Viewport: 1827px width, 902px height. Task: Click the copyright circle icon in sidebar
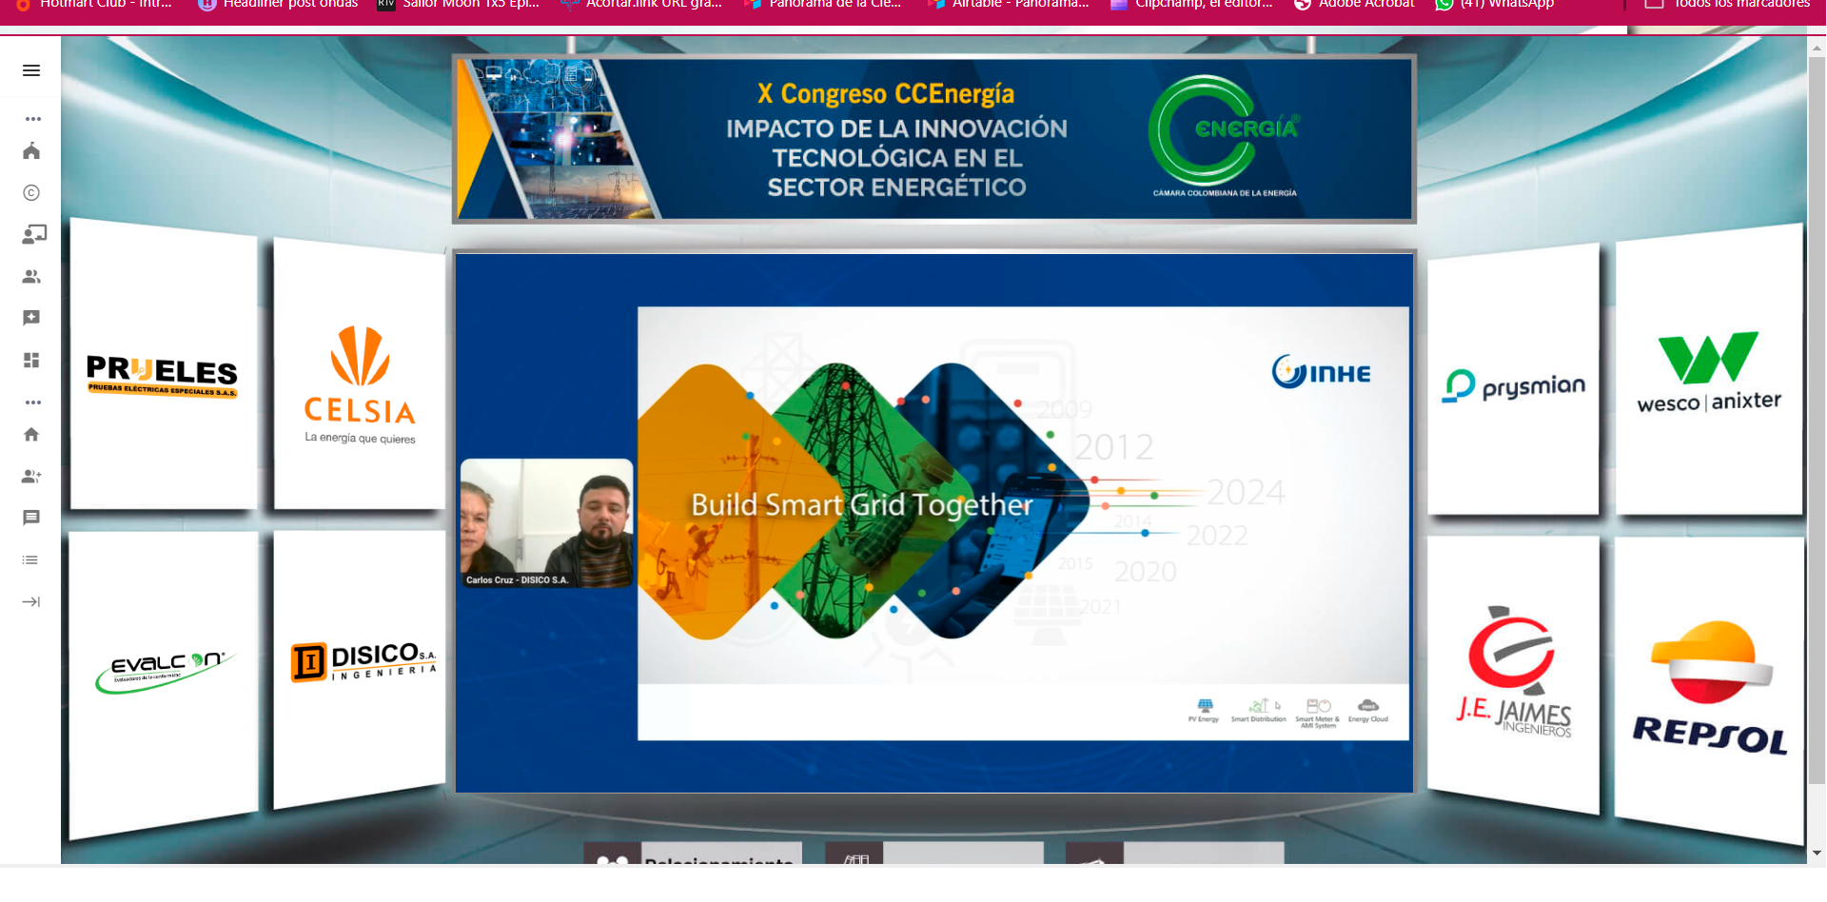(31, 193)
